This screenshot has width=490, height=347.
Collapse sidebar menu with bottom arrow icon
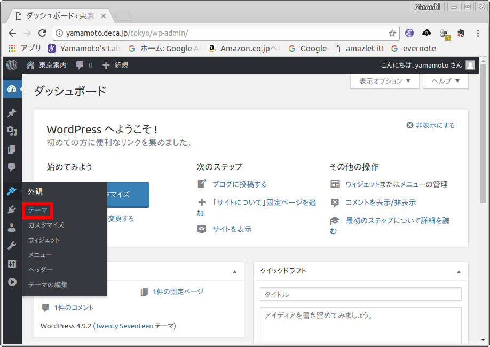pos(12,282)
